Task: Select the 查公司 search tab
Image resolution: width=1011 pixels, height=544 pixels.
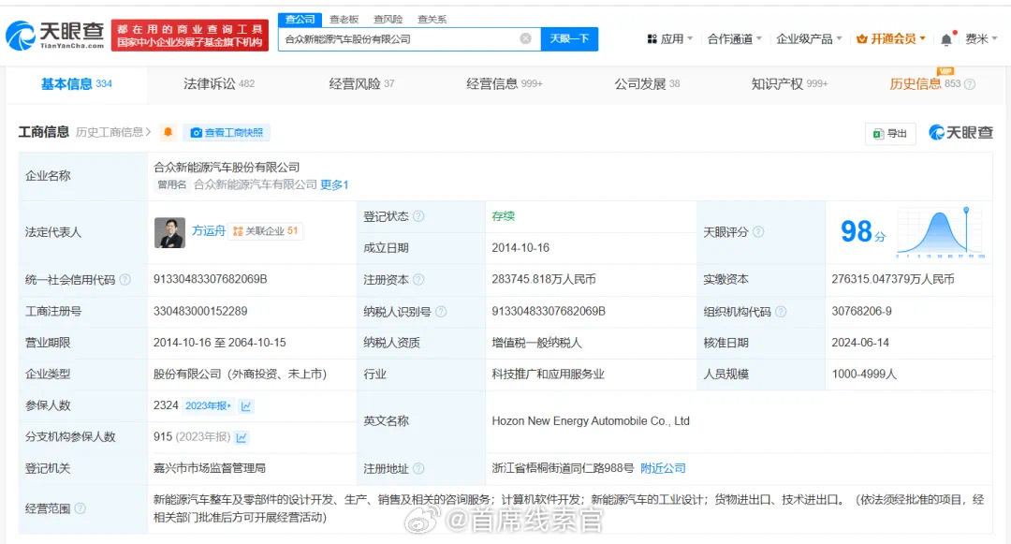Action: pos(300,20)
